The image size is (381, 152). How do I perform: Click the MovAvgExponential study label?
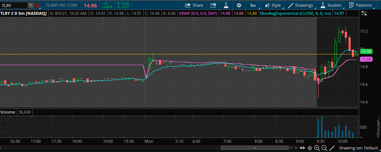[x=295, y=13]
